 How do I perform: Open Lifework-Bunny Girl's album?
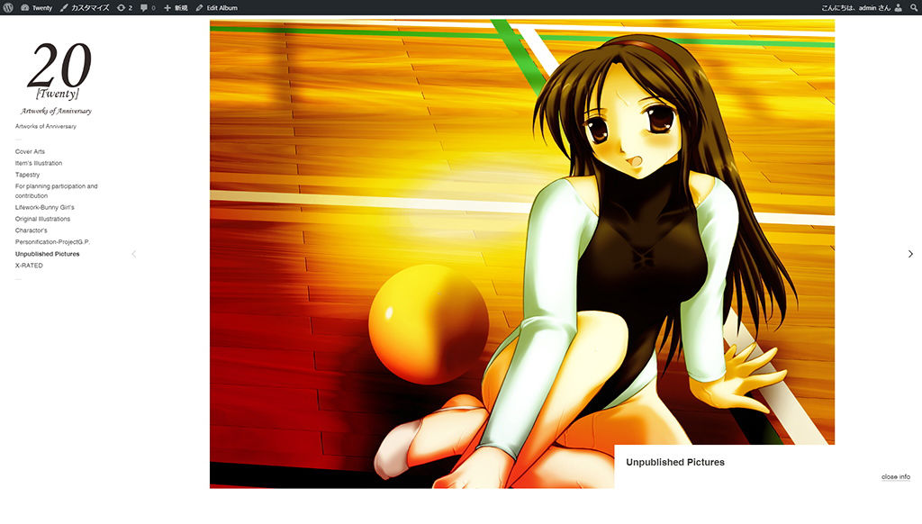coord(45,207)
